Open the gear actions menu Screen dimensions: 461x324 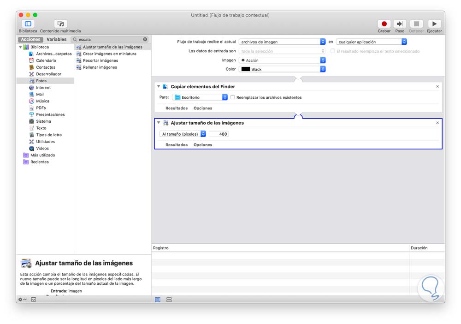22,300
